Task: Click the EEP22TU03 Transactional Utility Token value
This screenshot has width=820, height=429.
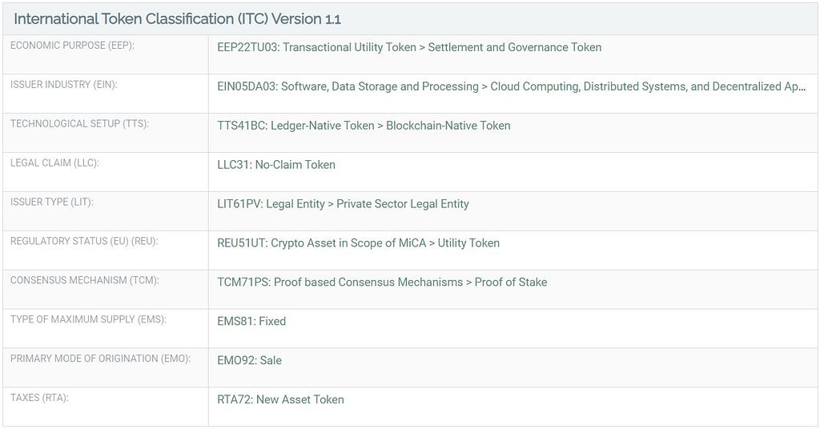Action: [409, 47]
